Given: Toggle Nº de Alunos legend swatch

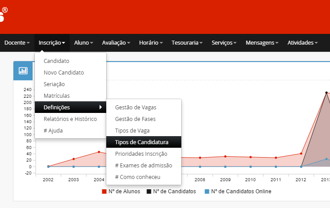Looking at the screenshot, I should click(104, 191).
